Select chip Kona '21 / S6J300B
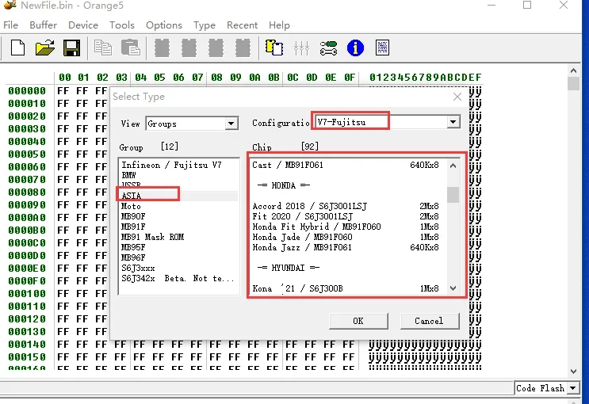The width and height of the screenshot is (589, 404). [346, 288]
